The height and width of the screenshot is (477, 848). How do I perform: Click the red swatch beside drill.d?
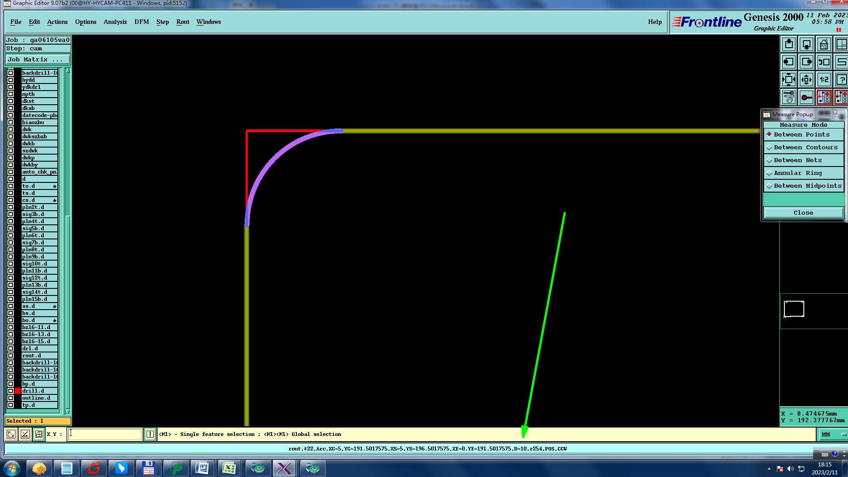[18, 391]
